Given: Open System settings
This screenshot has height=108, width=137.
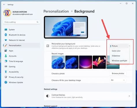Looking at the screenshot, I should [21, 30].
